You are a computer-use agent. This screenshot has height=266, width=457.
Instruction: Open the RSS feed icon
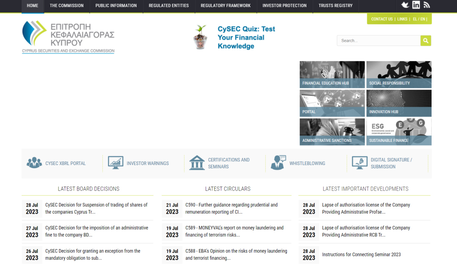click(x=427, y=5)
